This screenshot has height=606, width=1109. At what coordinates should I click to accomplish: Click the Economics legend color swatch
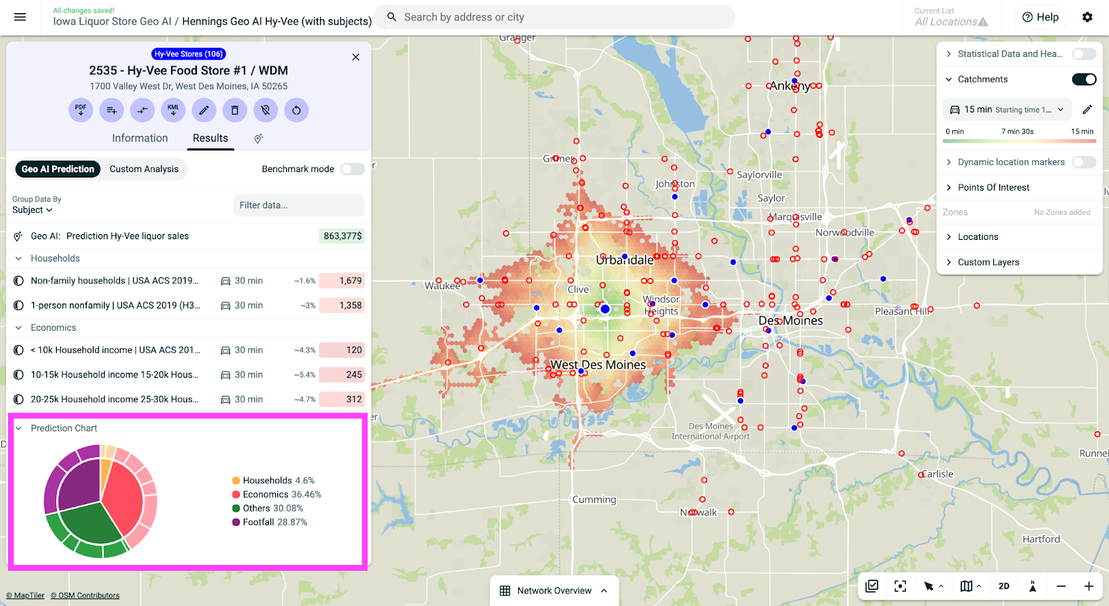[x=236, y=494]
